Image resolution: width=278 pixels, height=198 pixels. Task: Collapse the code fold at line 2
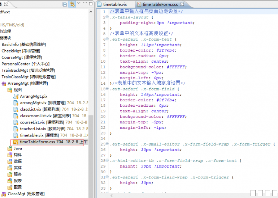(108, 17)
